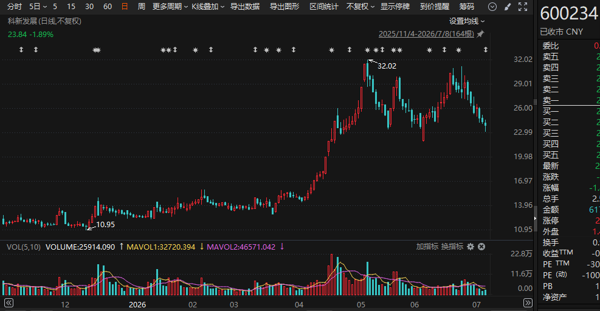Click the 金额 turnover row
600x311 pixels.
[570, 210]
